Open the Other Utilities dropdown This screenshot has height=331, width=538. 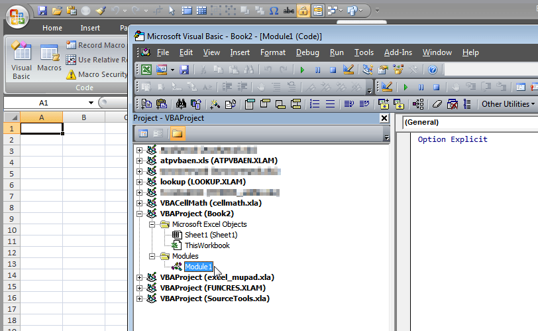pyautogui.click(x=508, y=104)
